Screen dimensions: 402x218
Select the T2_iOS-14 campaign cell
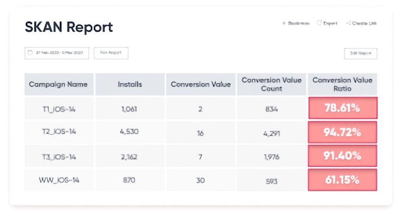[x=59, y=132]
